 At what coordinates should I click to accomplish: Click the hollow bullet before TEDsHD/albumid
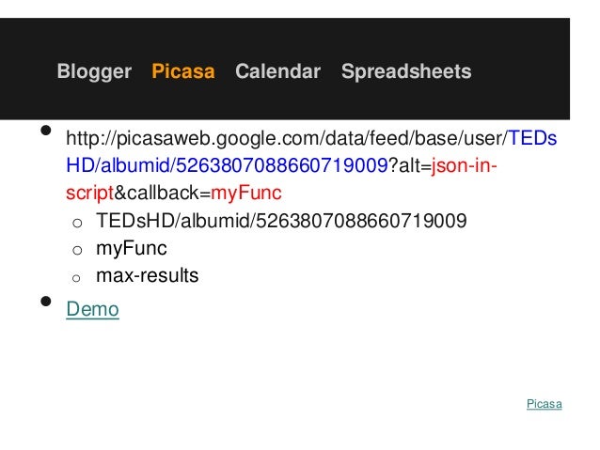click(x=77, y=223)
